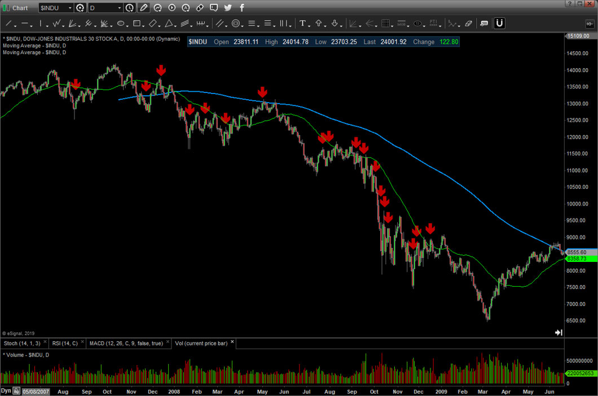
Task: Click the green 8358.73 price label
Action: pos(581,259)
